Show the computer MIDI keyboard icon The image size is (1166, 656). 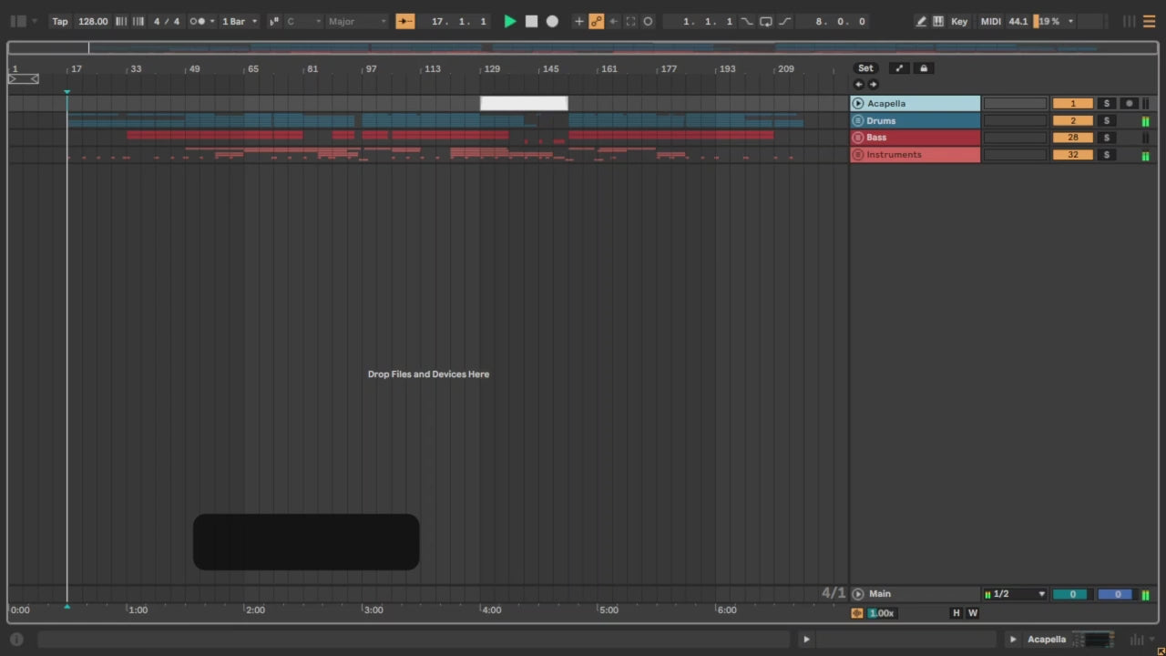(939, 21)
